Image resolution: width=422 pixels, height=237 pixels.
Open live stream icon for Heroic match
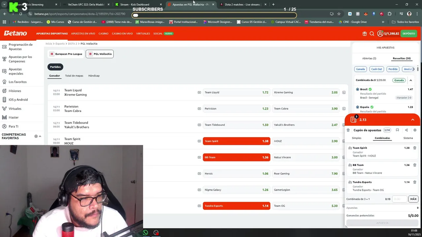click(x=199, y=173)
